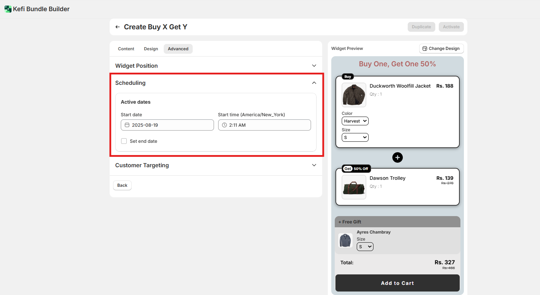Switch to the Design tab
Image resolution: width=540 pixels, height=295 pixels.
[x=151, y=49]
